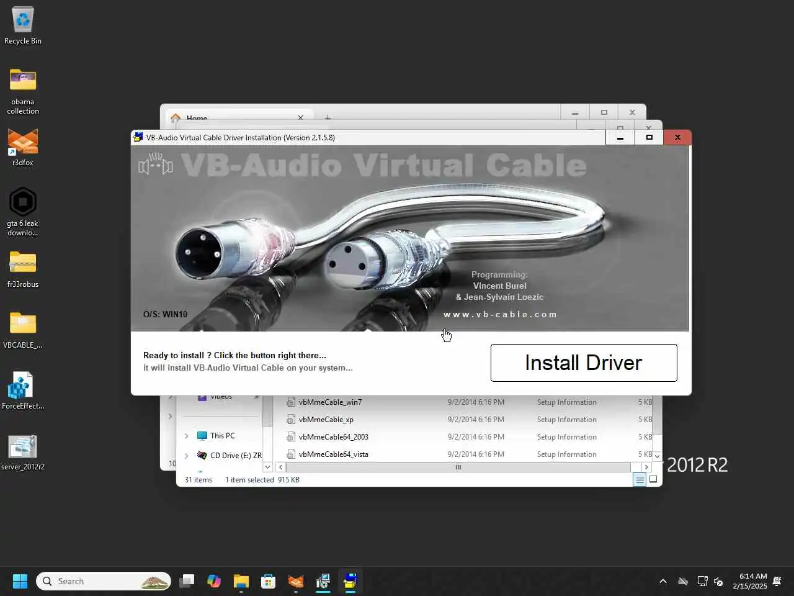Click the VB-Cable setup taskbar icon
This screenshot has height=596, width=794.
click(x=350, y=581)
